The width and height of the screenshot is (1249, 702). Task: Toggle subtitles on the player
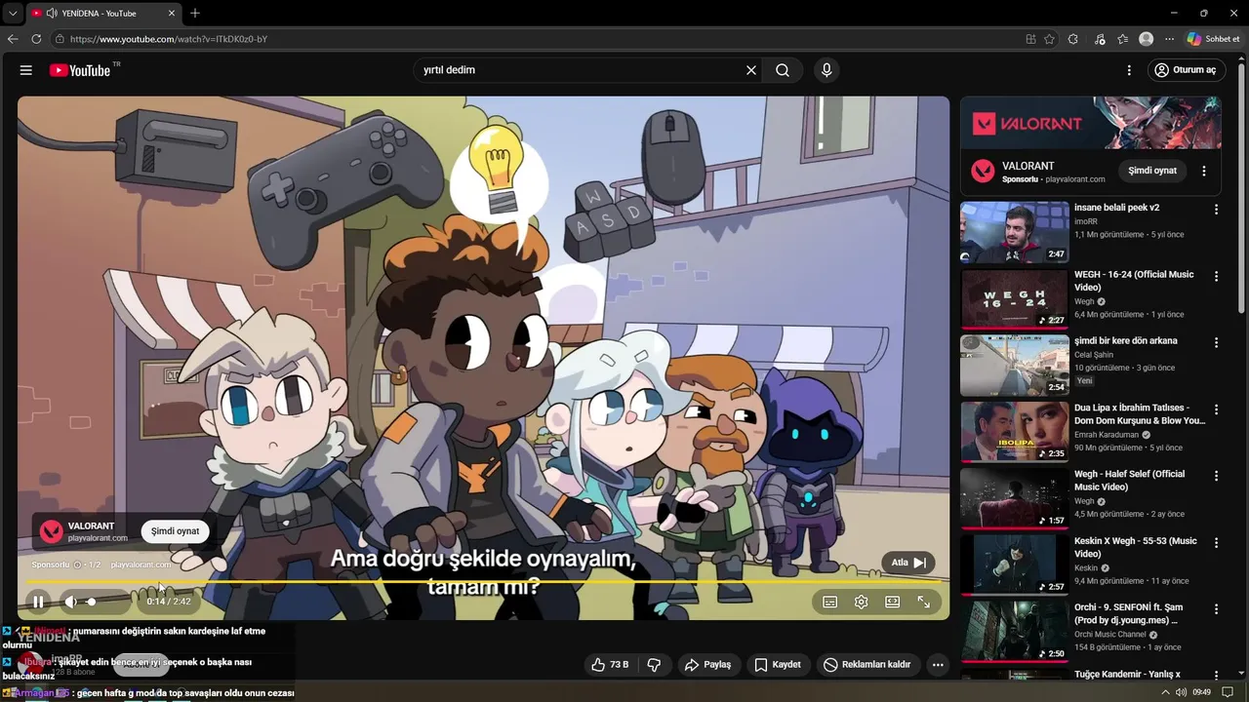tap(830, 602)
